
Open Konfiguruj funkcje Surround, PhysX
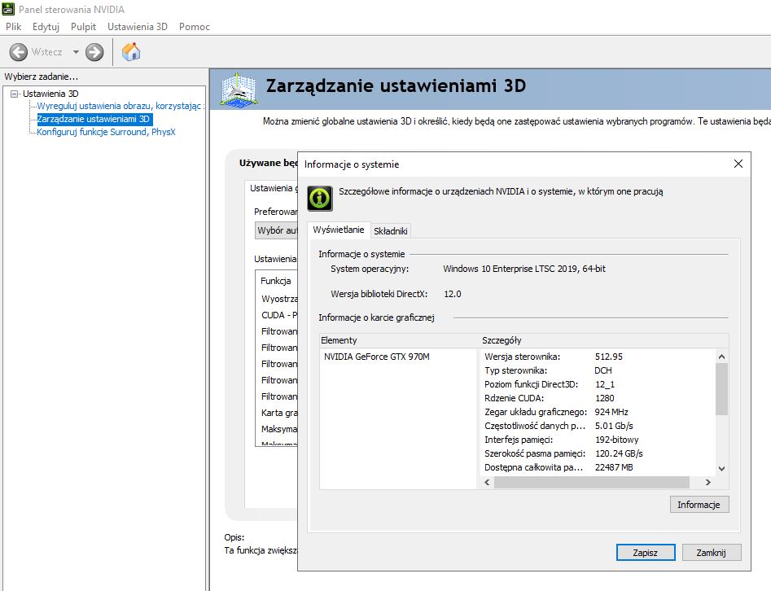pyautogui.click(x=106, y=132)
